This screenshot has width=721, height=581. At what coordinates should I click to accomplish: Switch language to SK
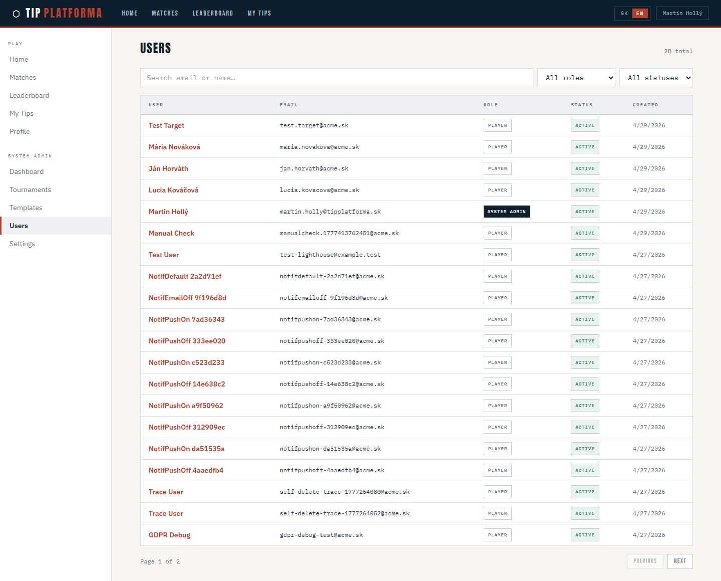pos(623,14)
